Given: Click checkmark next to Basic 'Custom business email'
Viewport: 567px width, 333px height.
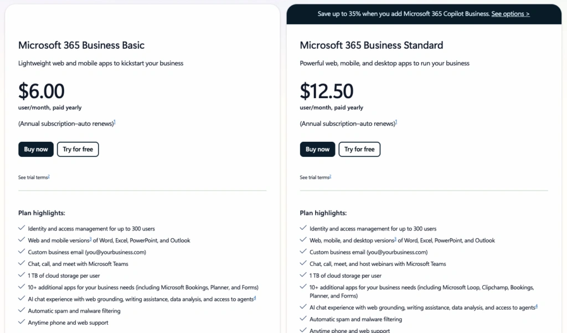Looking at the screenshot, I should (22, 252).
